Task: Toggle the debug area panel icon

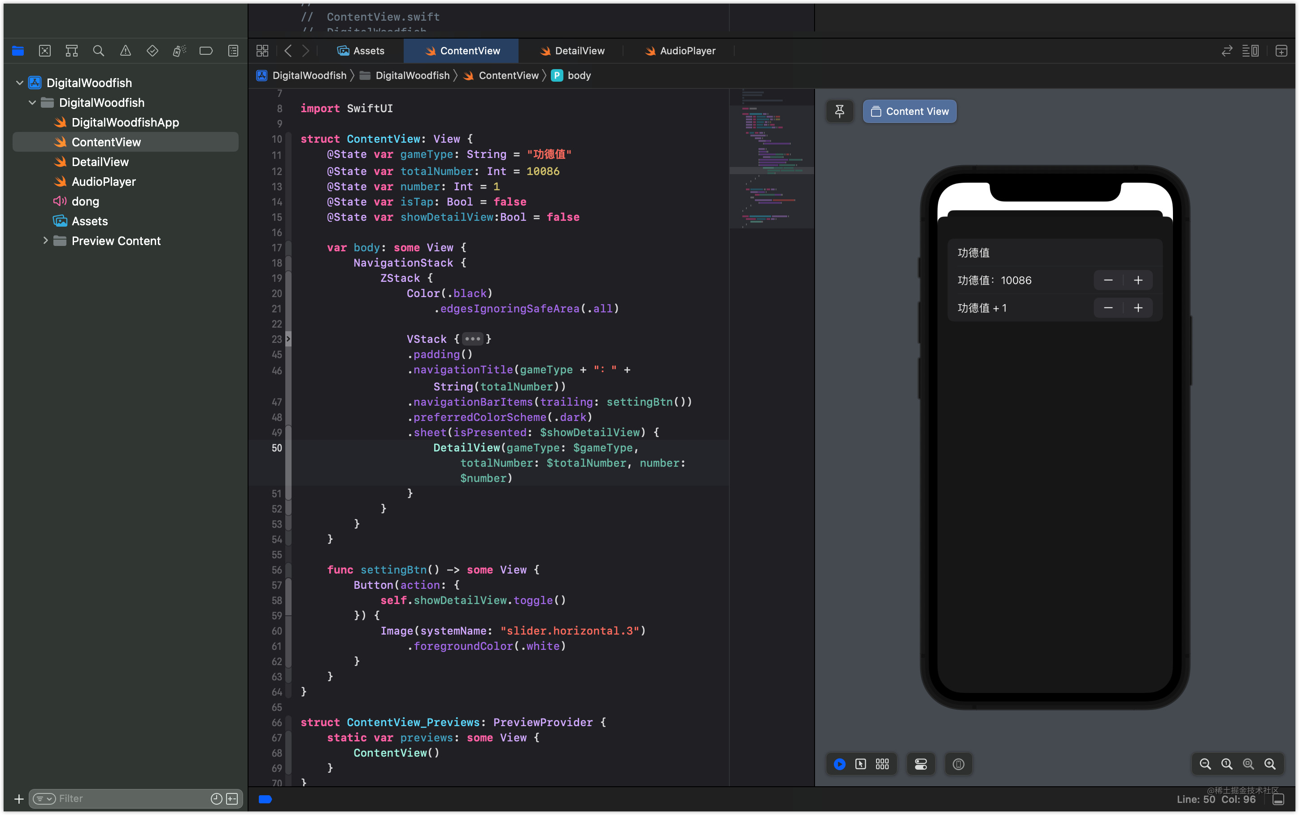Action: [1279, 799]
